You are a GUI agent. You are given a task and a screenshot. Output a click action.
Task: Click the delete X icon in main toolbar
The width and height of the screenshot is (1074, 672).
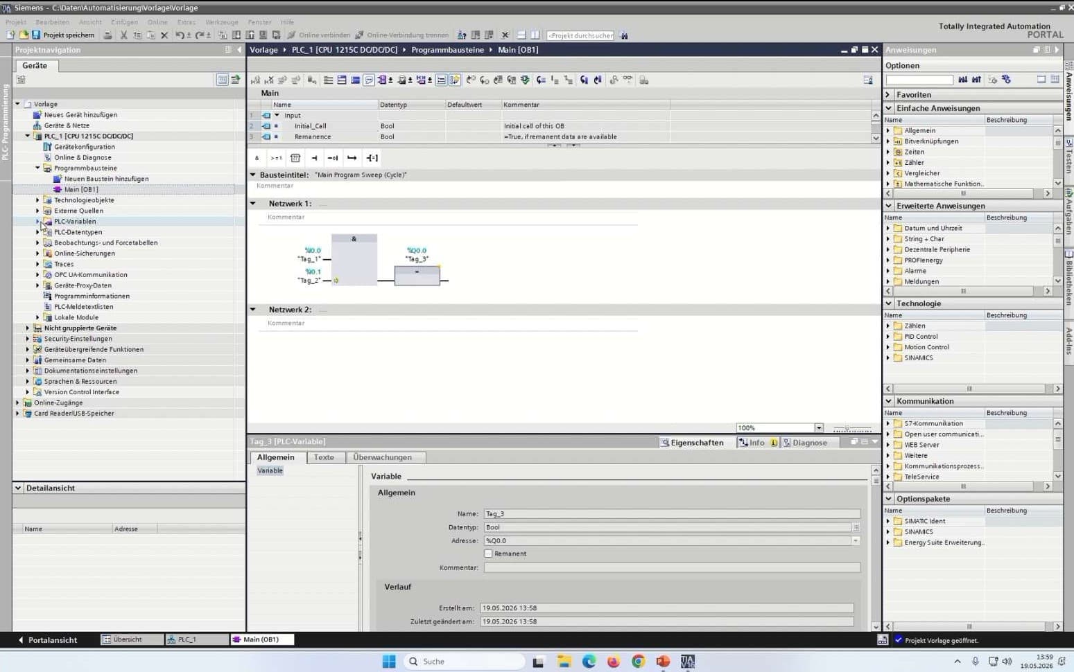point(164,35)
